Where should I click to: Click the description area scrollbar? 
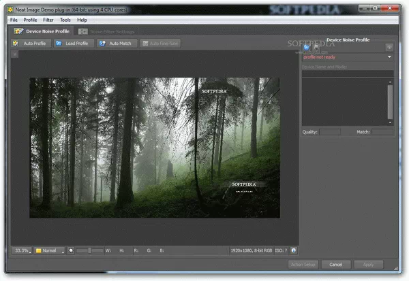tap(390, 102)
